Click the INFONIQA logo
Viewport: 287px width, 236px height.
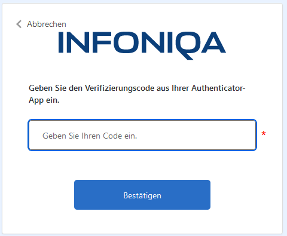point(142,45)
